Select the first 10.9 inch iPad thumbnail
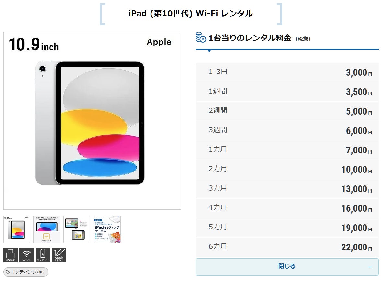381x288 pixels. 17,229
